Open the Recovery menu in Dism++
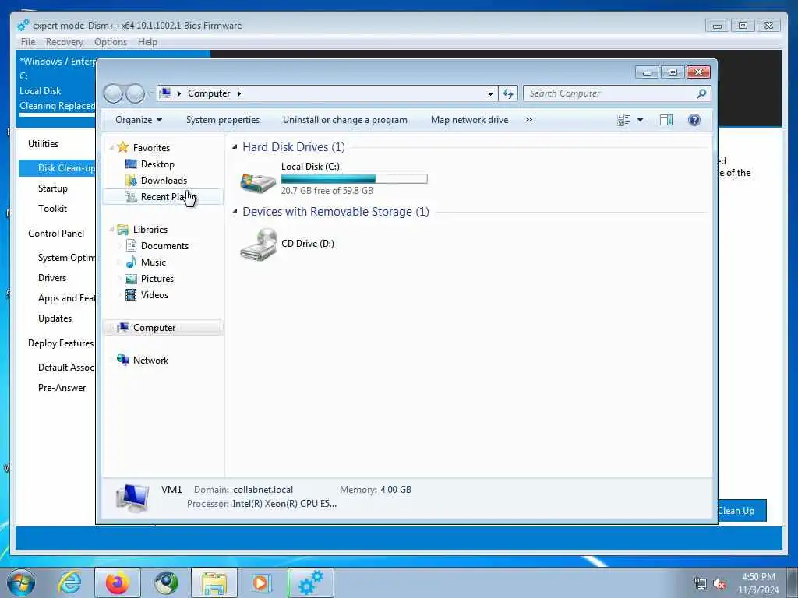798x598 pixels. [64, 42]
